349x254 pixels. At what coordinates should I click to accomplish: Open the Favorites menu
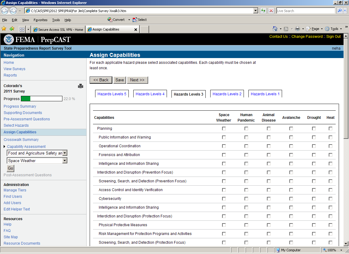coord(40,20)
